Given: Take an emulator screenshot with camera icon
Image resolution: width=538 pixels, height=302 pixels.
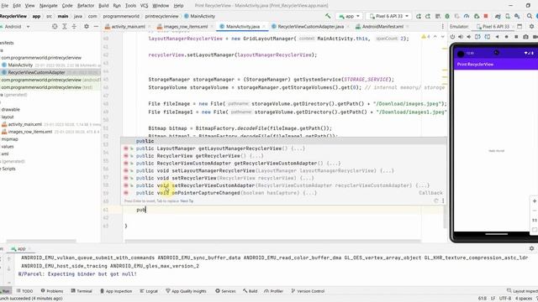Looking at the screenshot, I should [x=525, y=37].
